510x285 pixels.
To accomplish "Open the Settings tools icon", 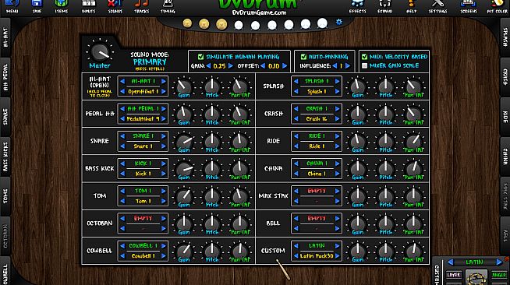I will coord(437,6).
